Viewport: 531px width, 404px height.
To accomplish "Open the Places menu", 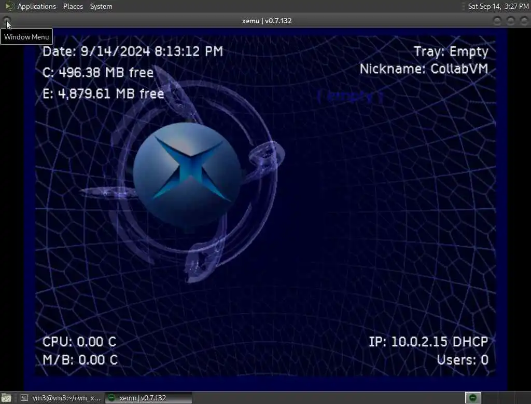I will pos(73,6).
